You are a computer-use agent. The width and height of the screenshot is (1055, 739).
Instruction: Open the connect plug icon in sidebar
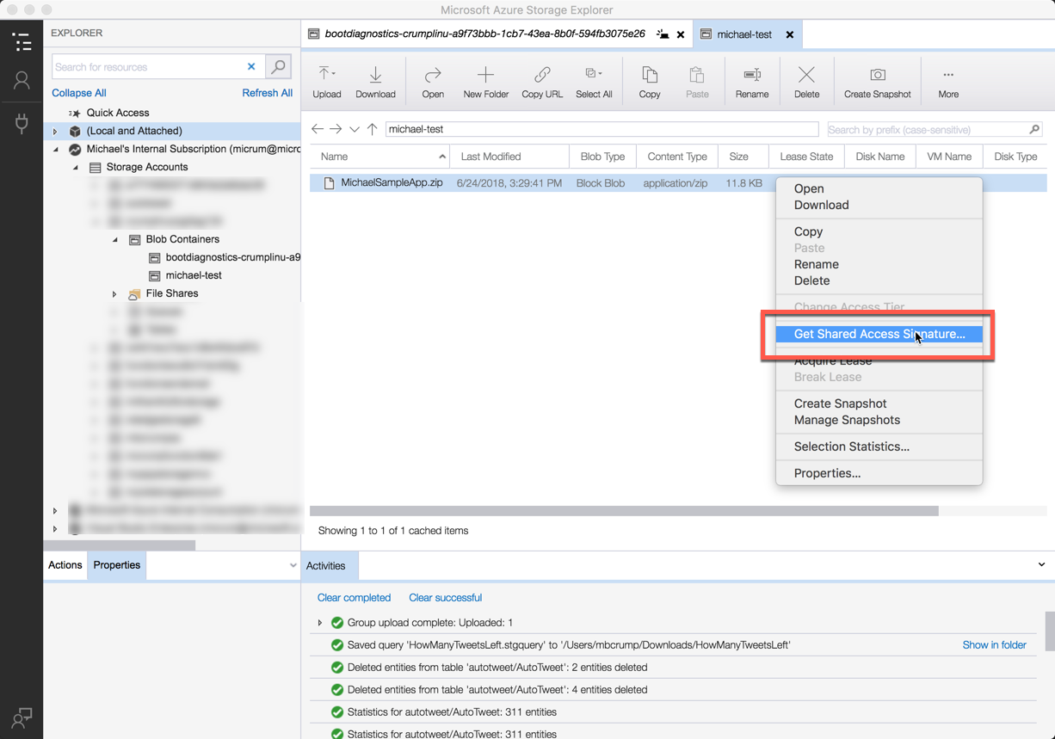[x=22, y=123]
